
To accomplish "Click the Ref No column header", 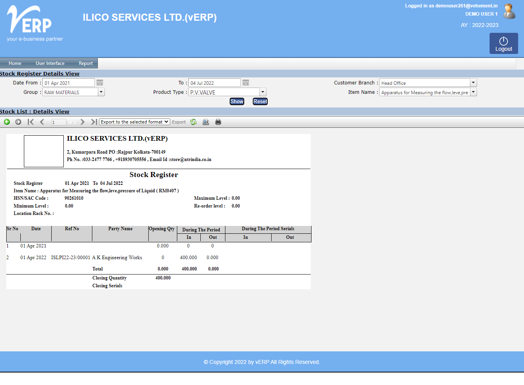I will 72,229.
